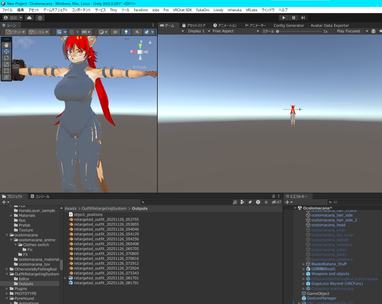Click OutfitRetargetingSystem in the breadcrumb path

click(104, 208)
